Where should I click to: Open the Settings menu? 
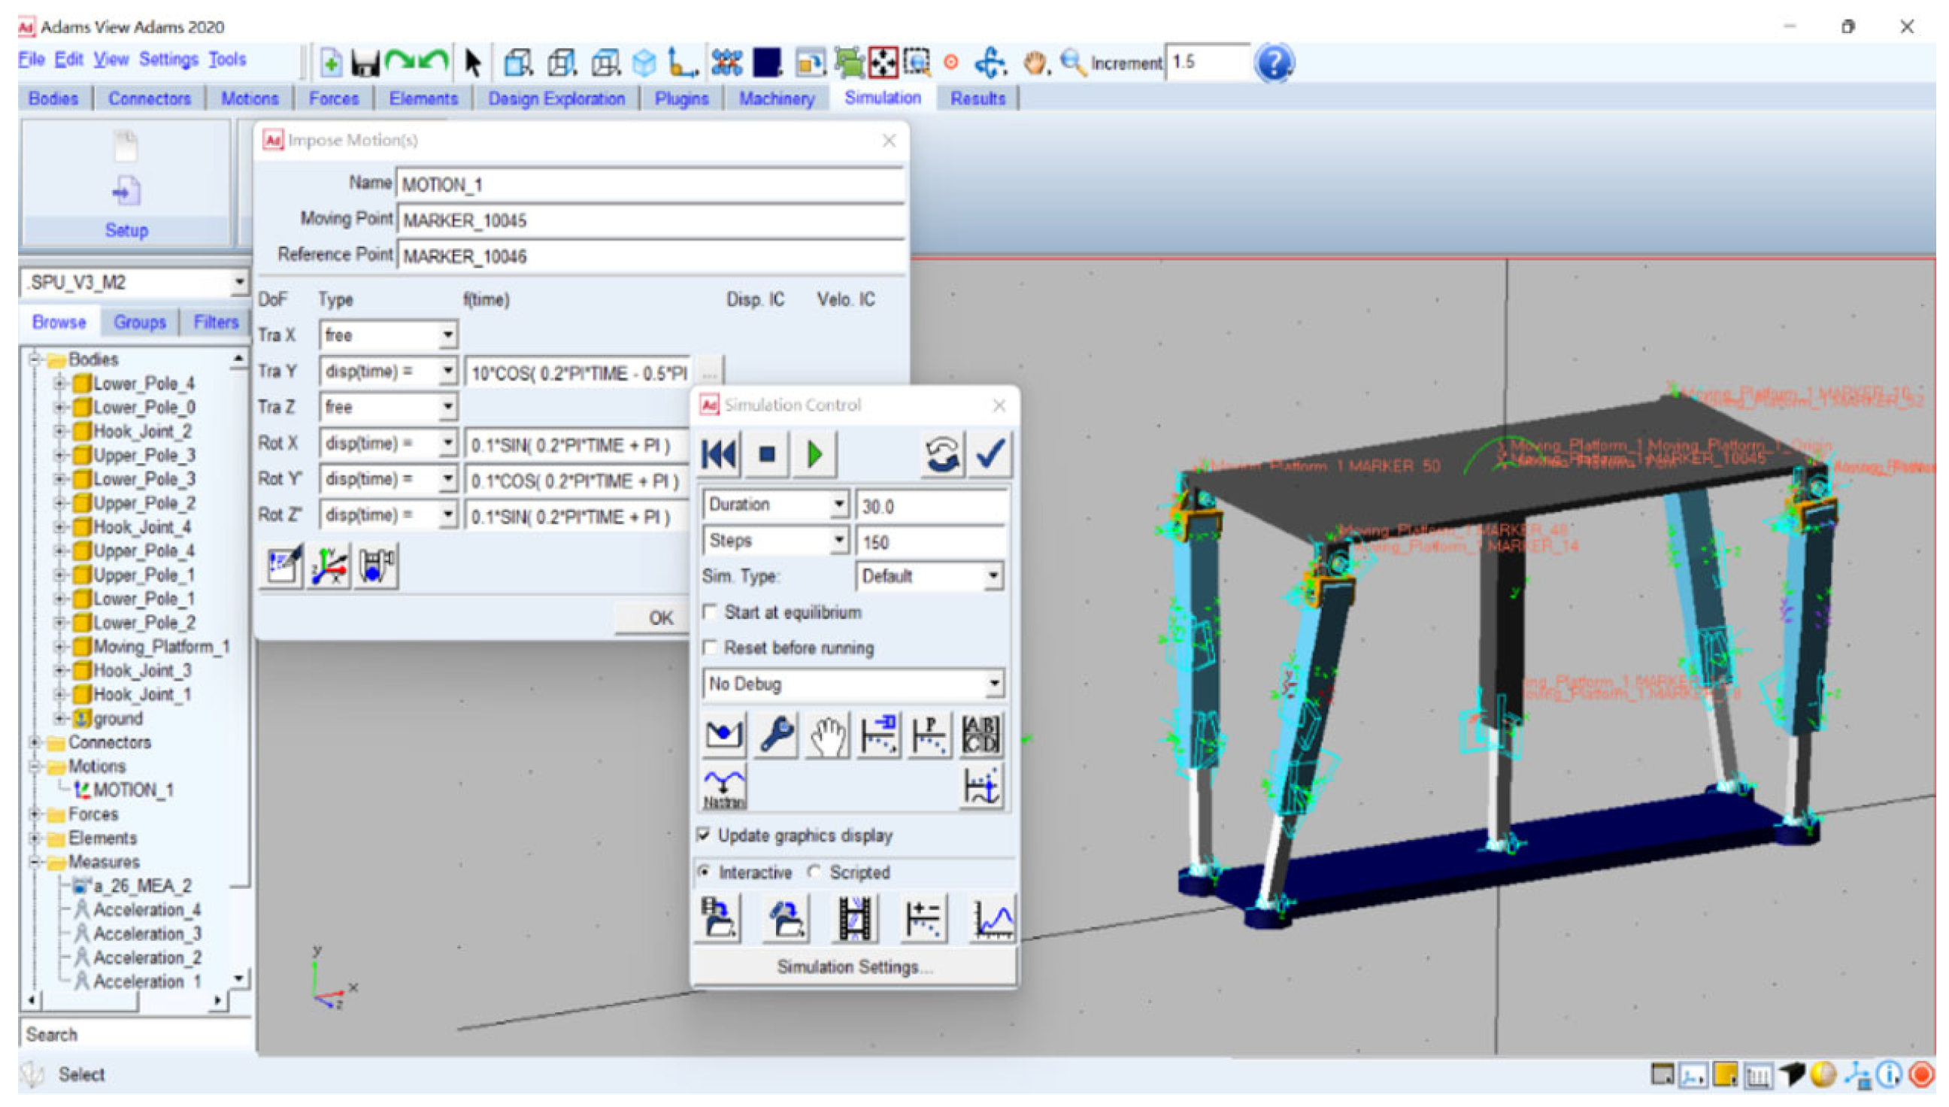pos(168,59)
